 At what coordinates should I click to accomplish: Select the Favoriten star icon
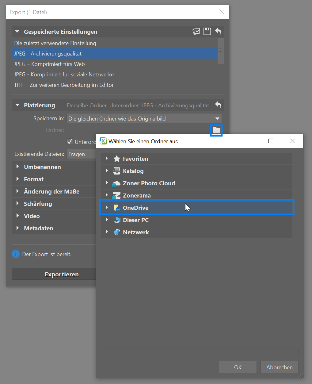point(116,159)
